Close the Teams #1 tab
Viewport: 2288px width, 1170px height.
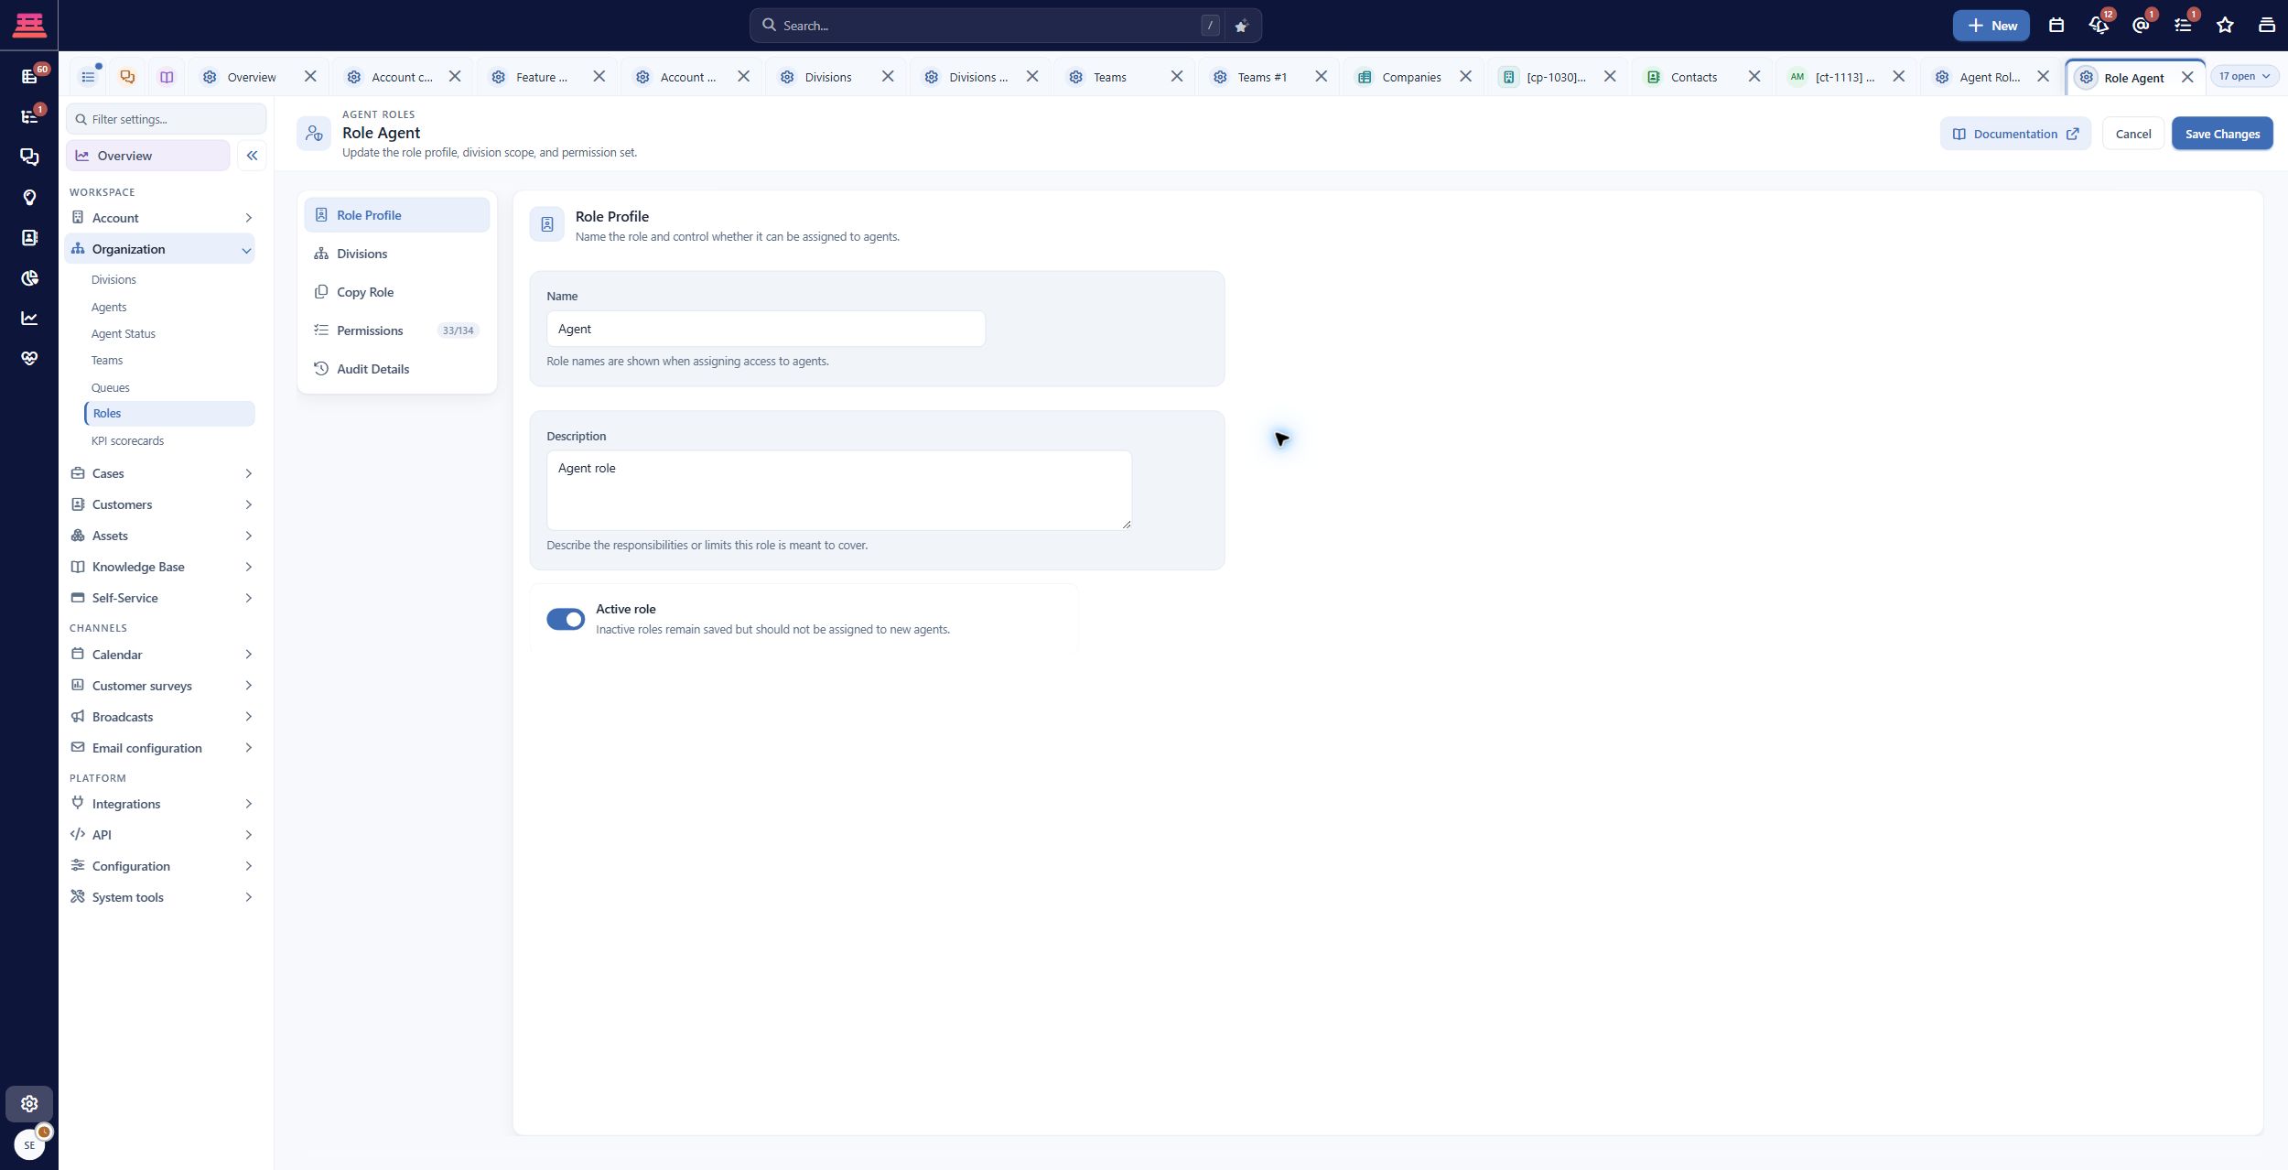pyautogui.click(x=1322, y=77)
